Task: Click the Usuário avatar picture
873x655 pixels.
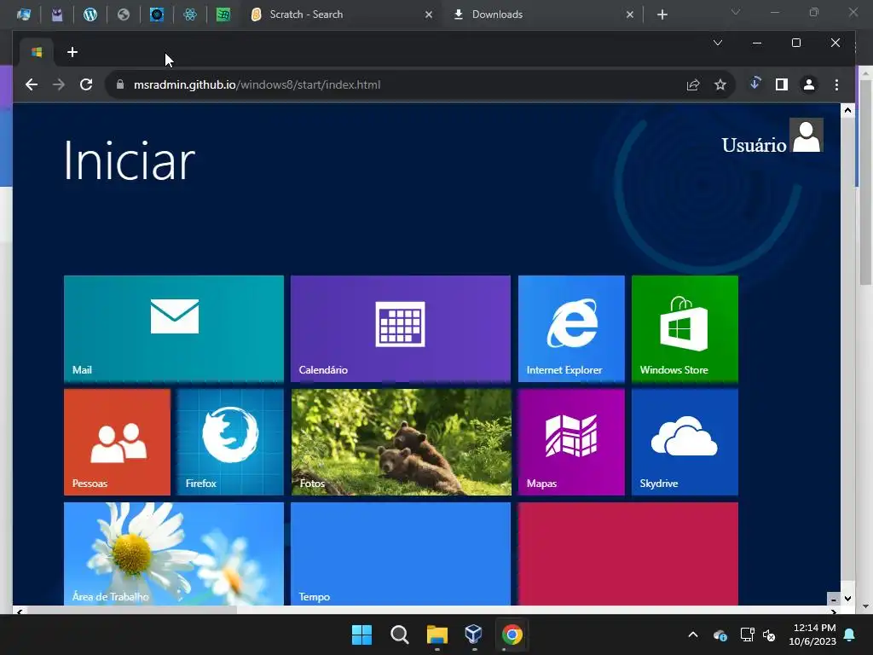Action: 807,136
